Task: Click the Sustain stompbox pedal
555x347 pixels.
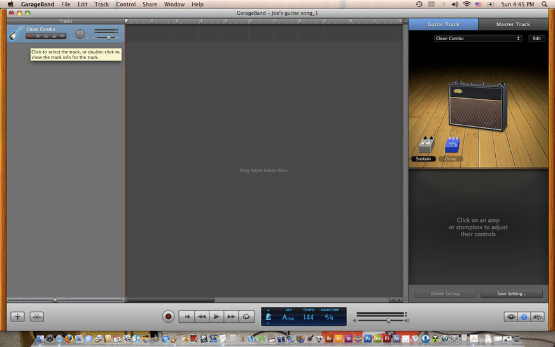Action: (x=425, y=145)
